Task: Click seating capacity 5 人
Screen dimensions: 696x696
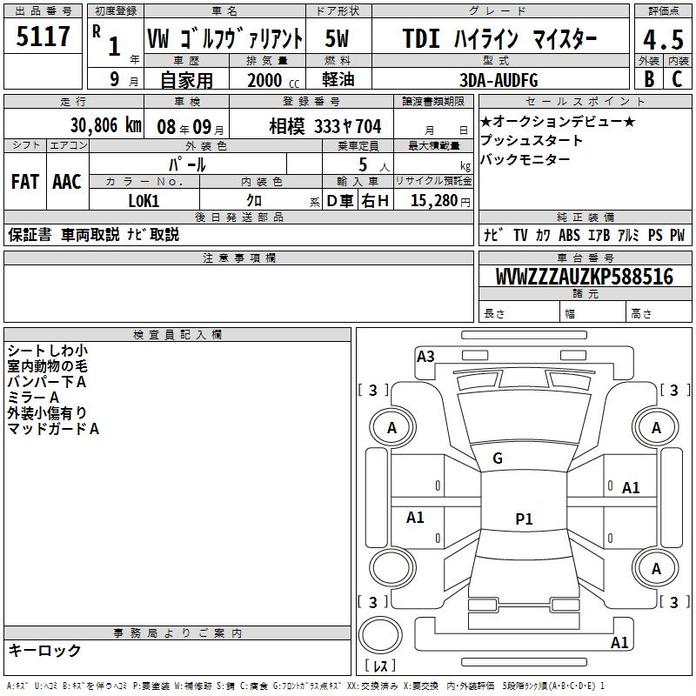Action: 374,164
